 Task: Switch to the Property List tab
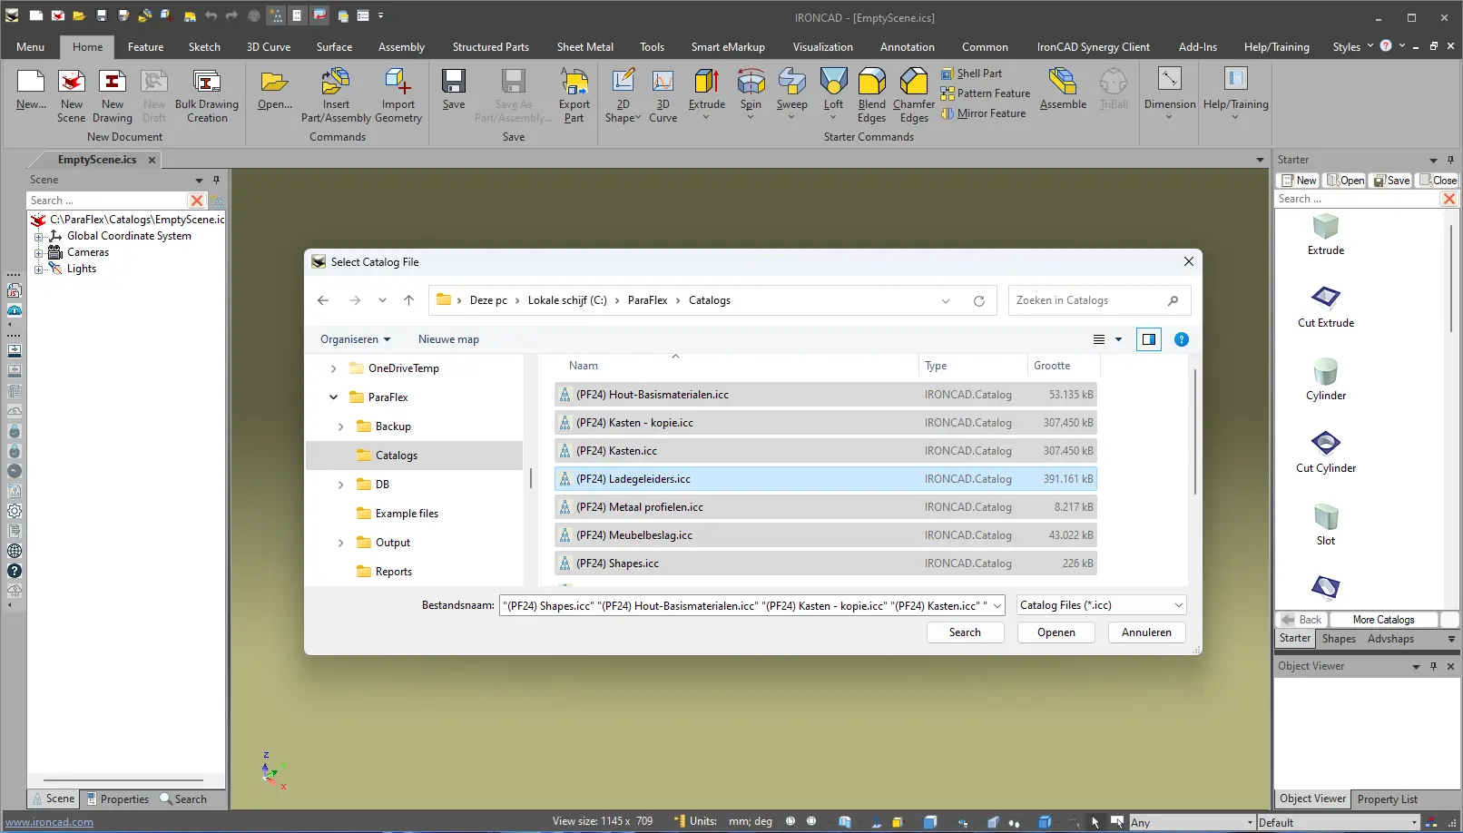[x=1387, y=799]
